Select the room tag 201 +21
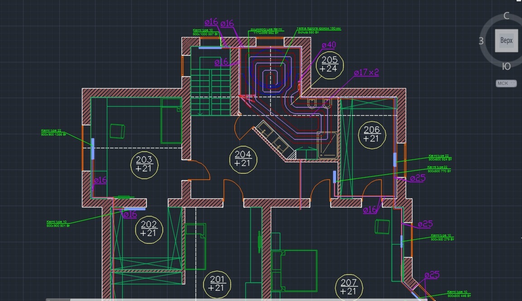 217,283
